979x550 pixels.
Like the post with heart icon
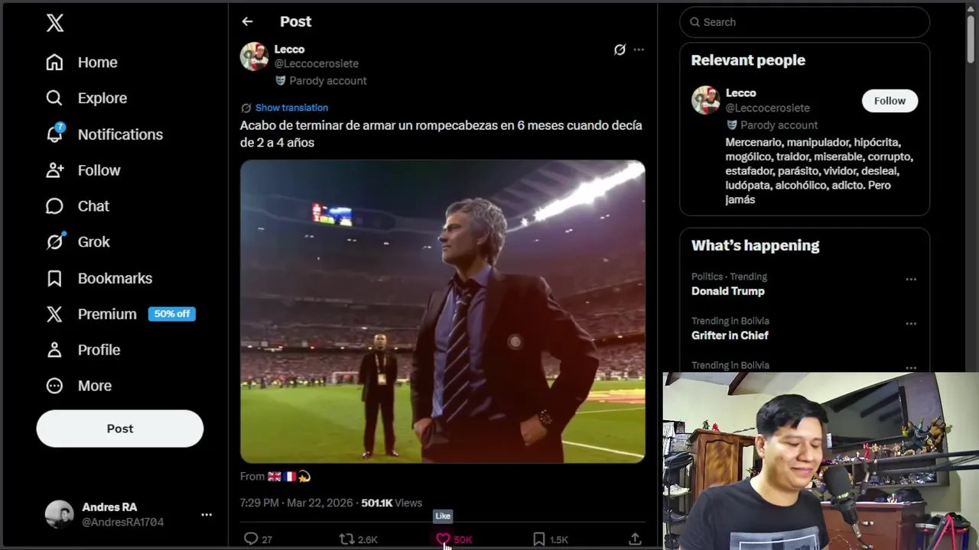tap(443, 539)
